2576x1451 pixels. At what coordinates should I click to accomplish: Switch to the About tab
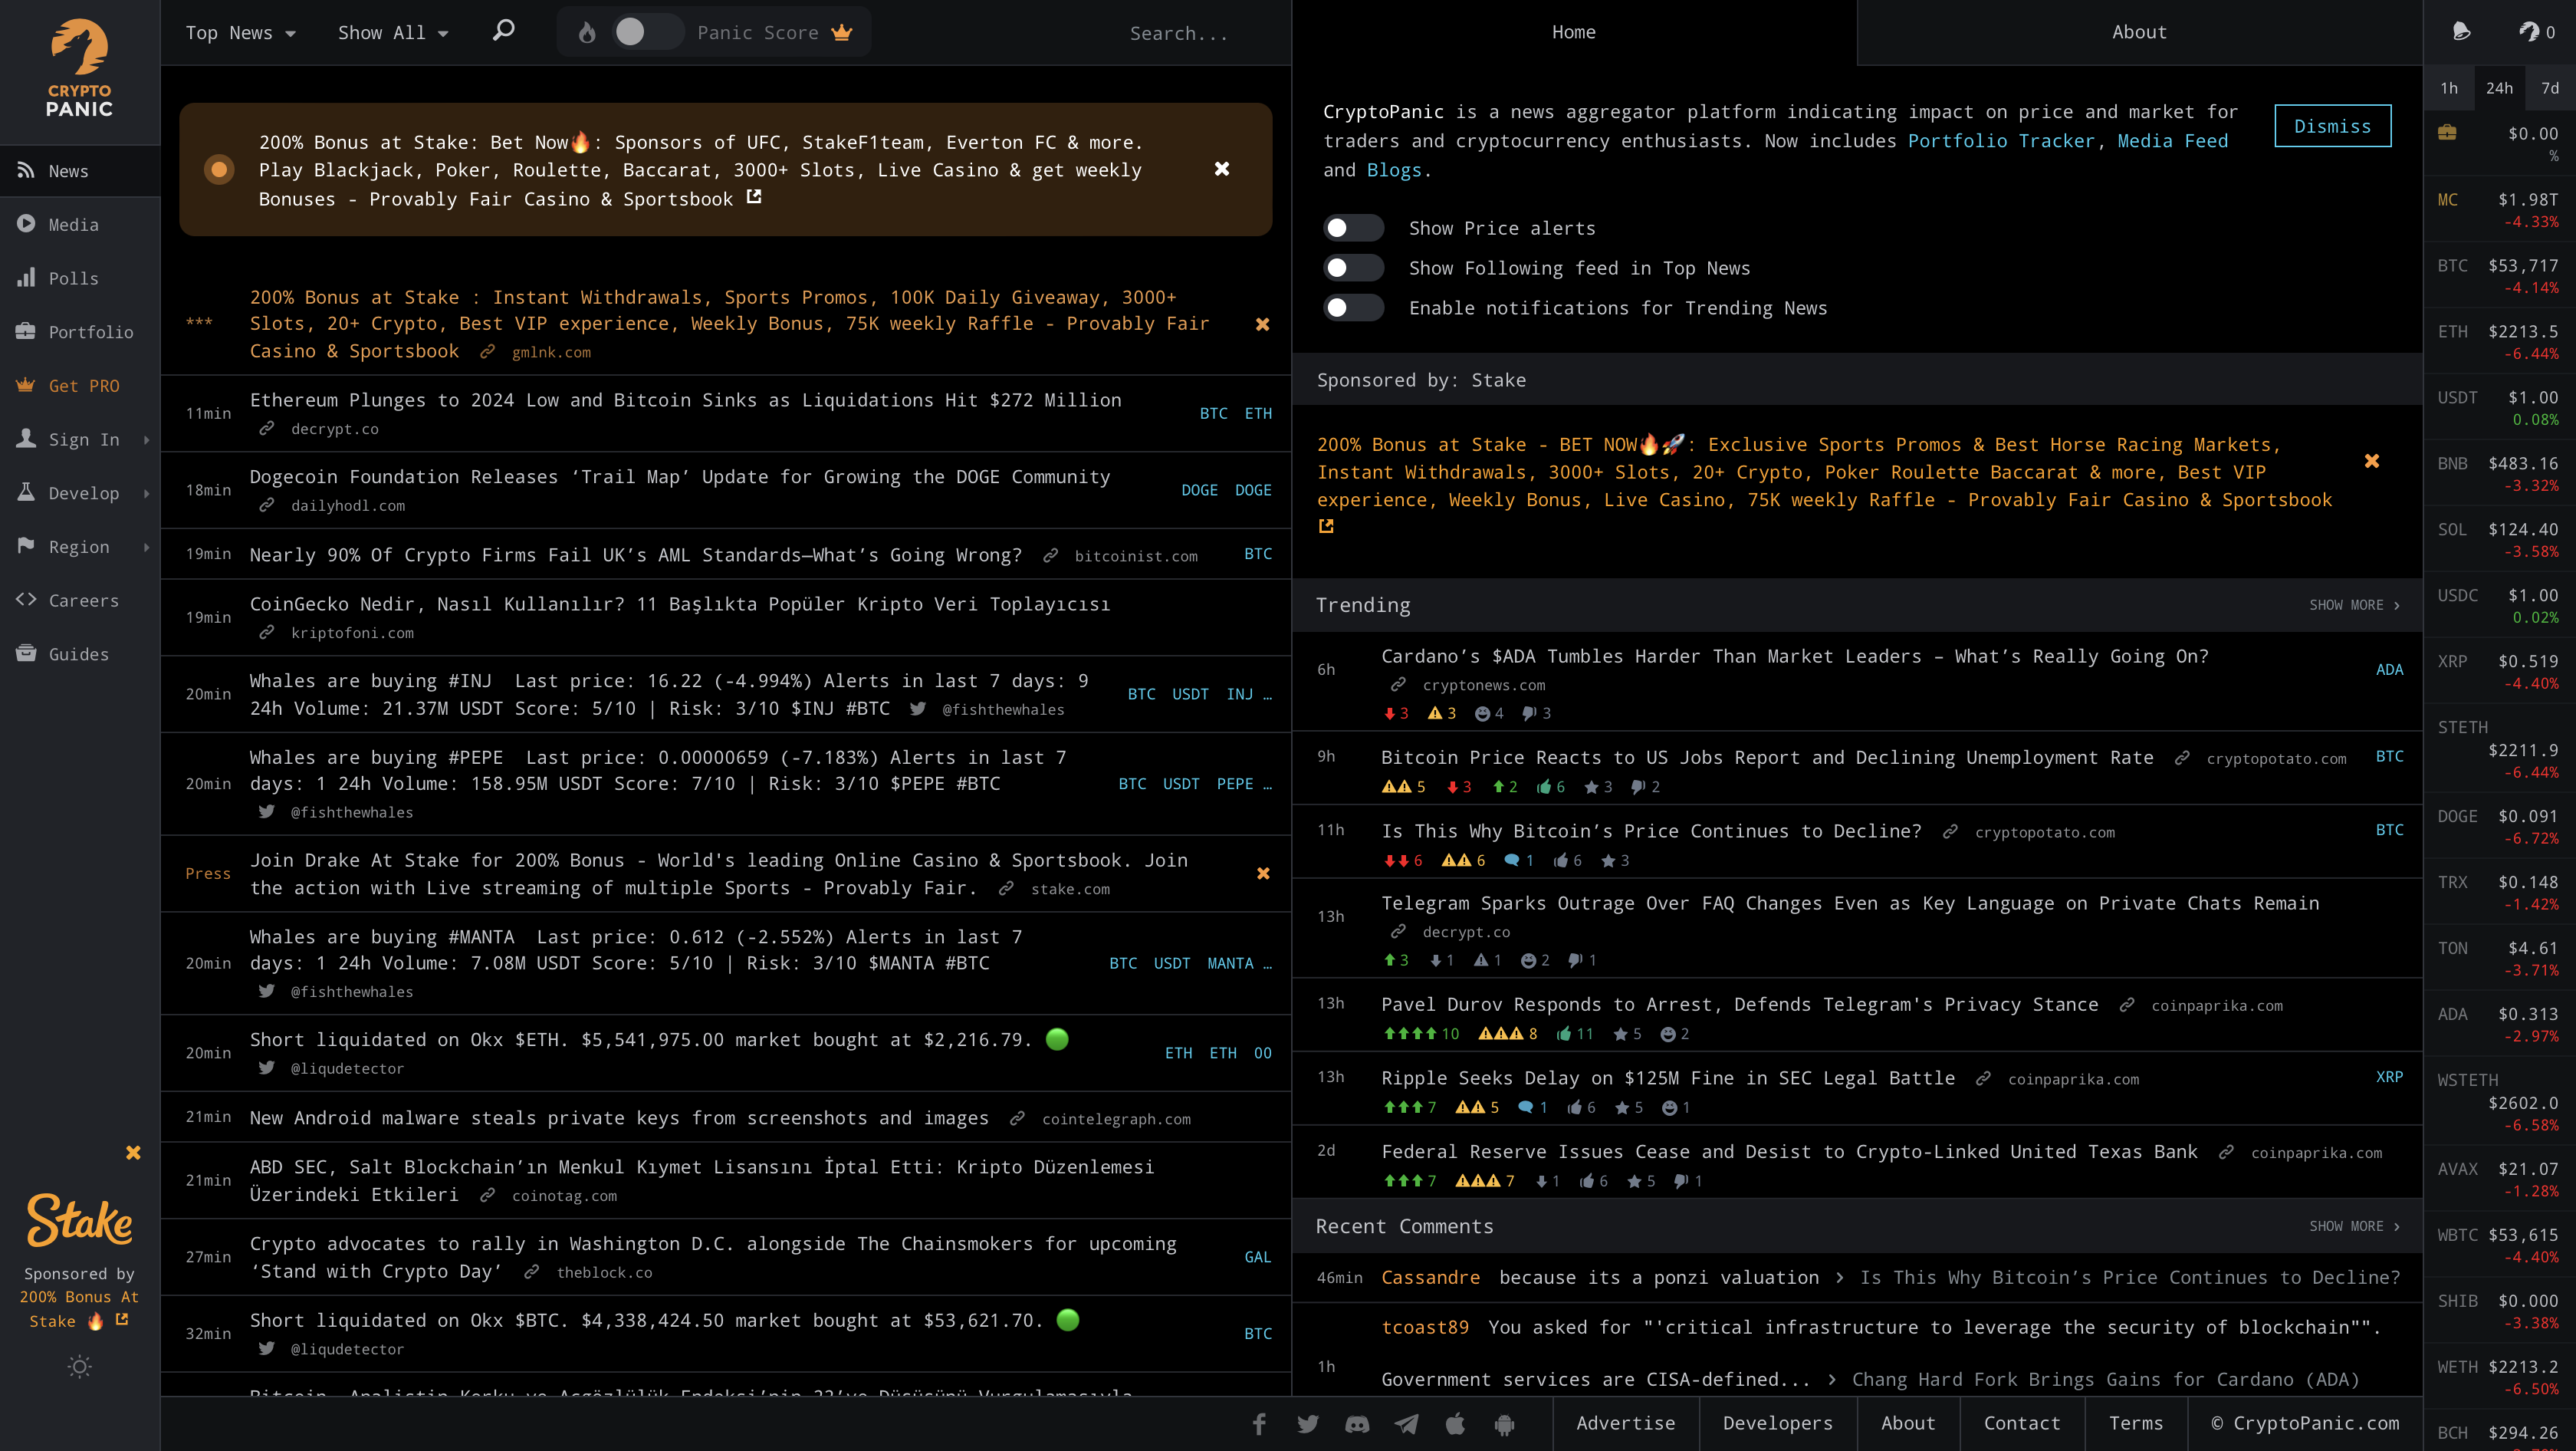click(2139, 32)
